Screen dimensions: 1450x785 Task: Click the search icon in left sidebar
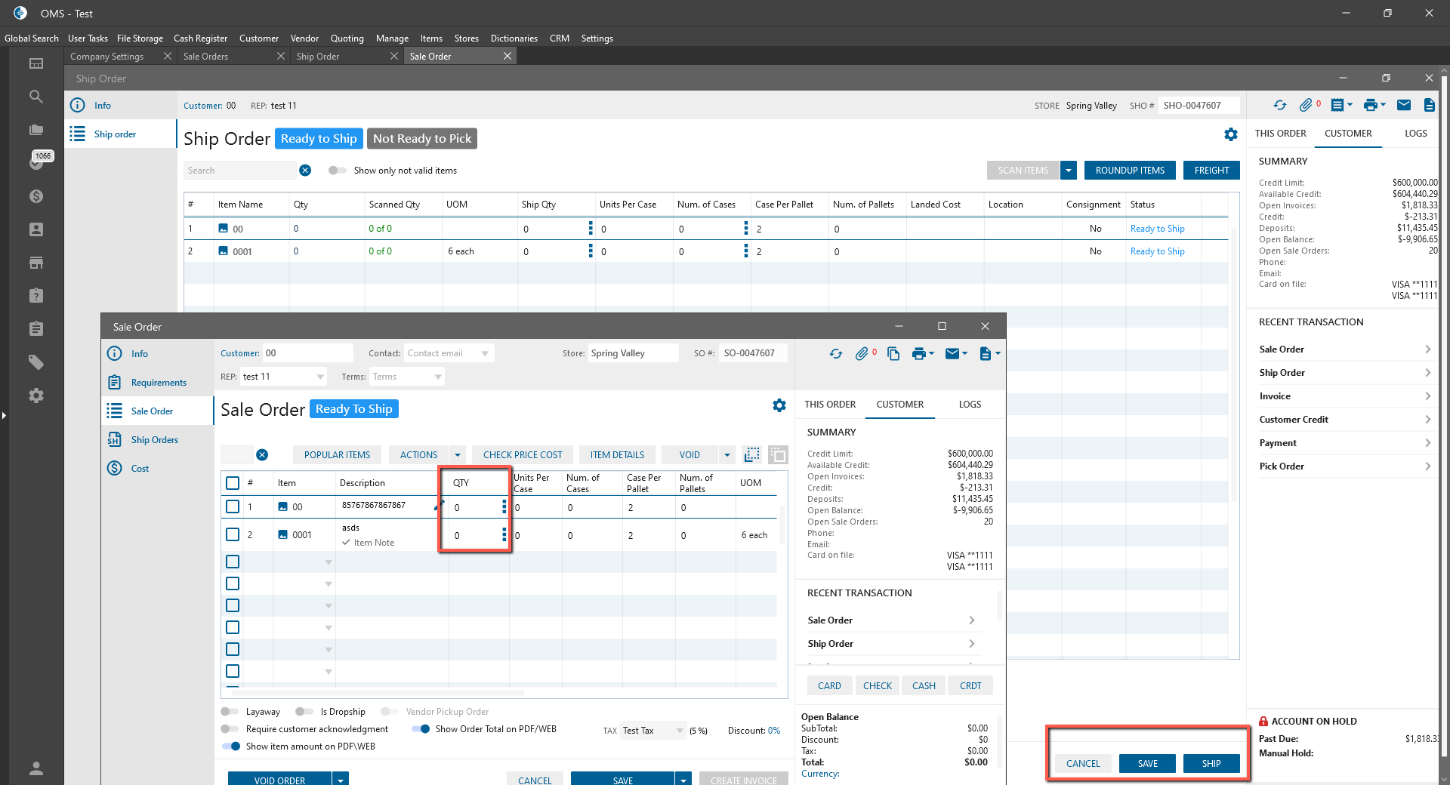point(35,97)
